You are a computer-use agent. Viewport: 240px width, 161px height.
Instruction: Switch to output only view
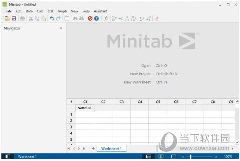pos(174,157)
